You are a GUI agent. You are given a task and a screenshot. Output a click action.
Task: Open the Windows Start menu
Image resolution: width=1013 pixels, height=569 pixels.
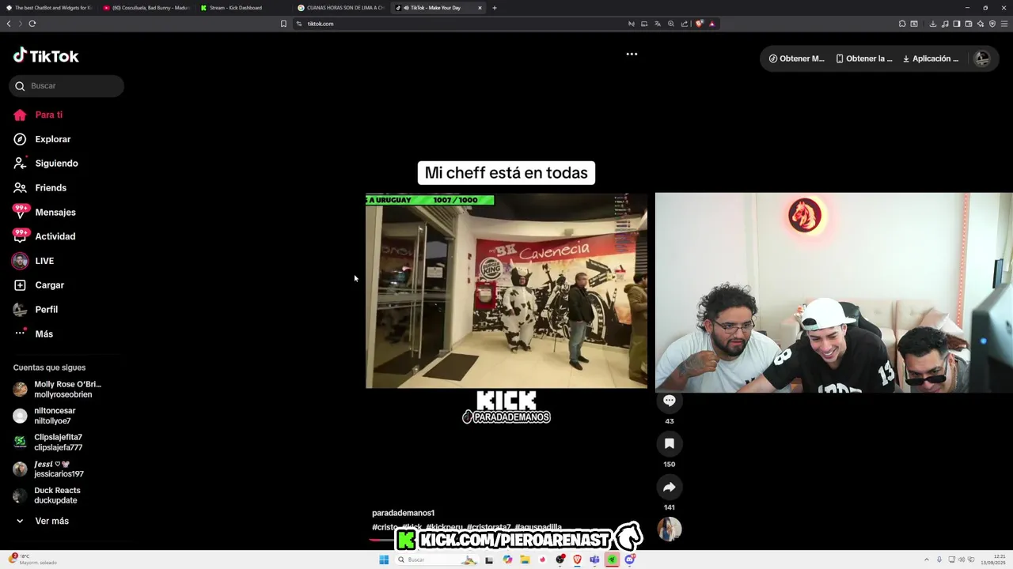pos(384,560)
